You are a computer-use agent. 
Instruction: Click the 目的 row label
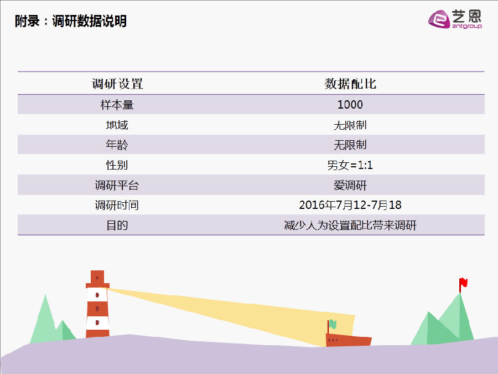tap(117, 225)
